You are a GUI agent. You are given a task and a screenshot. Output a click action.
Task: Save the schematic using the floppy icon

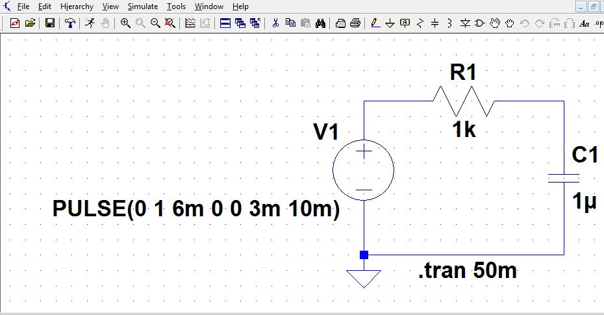[50, 23]
